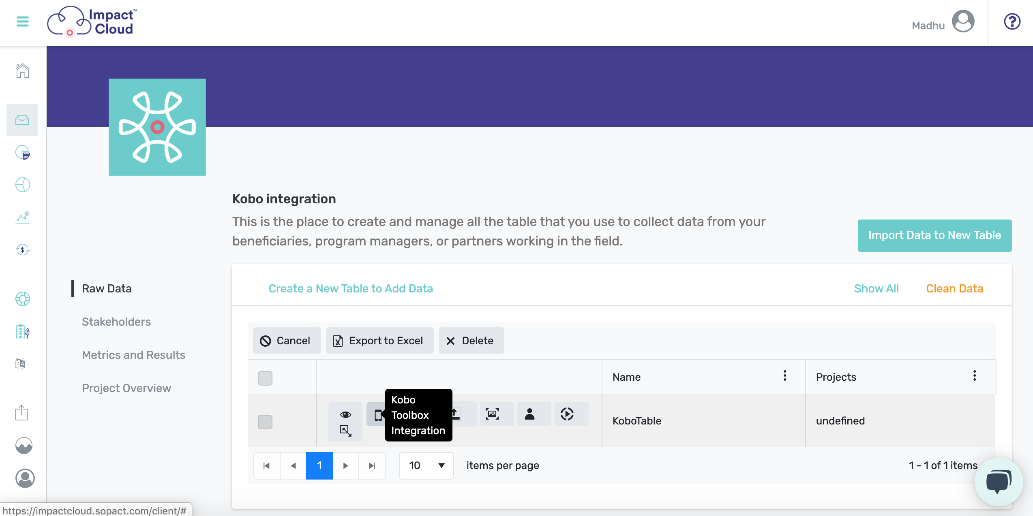Open Madhu's user avatar menu
The width and height of the screenshot is (1033, 516).
pyautogui.click(x=963, y=21)
